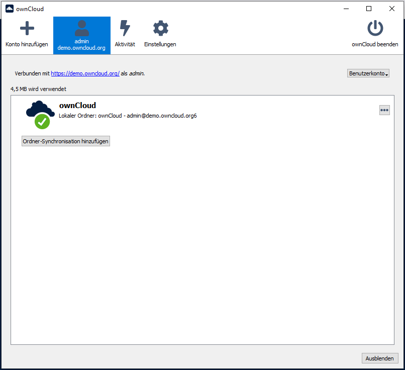The image size is (405, 370).
Task: Select the admin account avatar icon
Action: (81, 28)
